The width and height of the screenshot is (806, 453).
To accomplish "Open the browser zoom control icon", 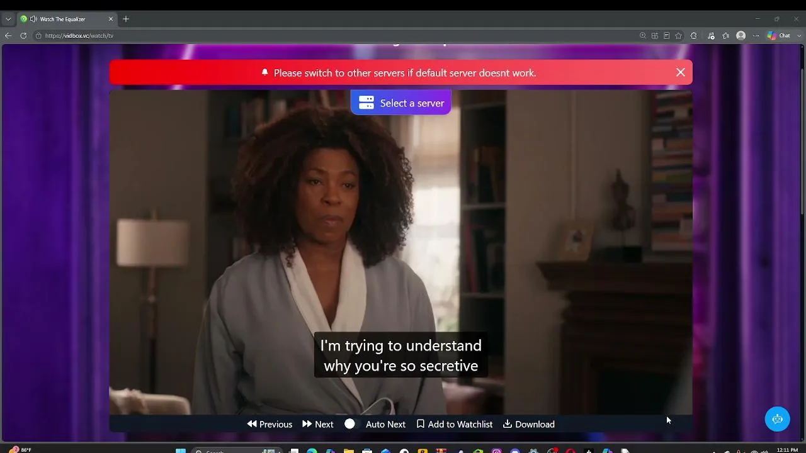I will 642,36.
